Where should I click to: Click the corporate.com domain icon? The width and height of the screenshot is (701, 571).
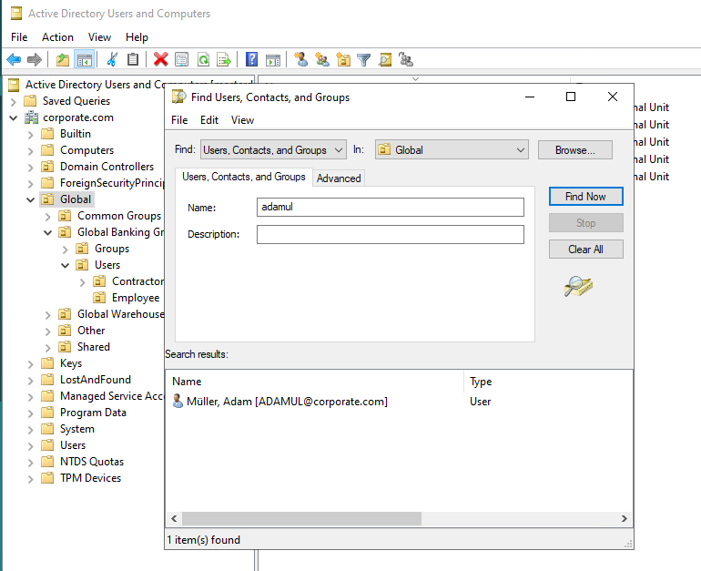31,117
